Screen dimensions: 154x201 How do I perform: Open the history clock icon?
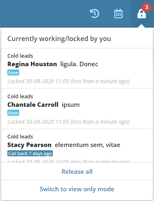pos(95,13)
